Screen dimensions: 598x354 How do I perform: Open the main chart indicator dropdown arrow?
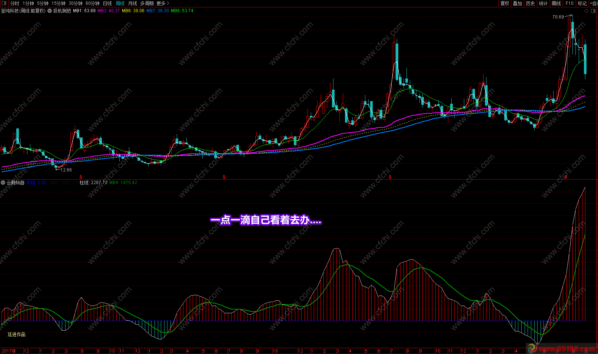coord(50,11)
